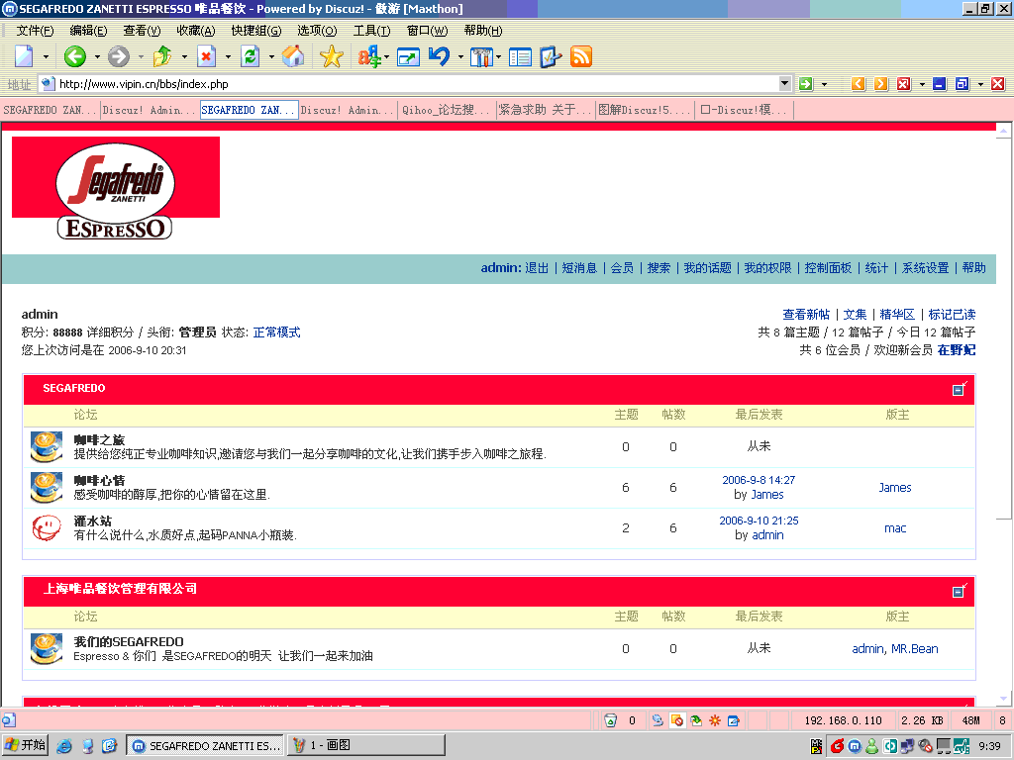1014x760 pixels.
Task: Click status bar ad blocker icon
Action: coord(677,720)
